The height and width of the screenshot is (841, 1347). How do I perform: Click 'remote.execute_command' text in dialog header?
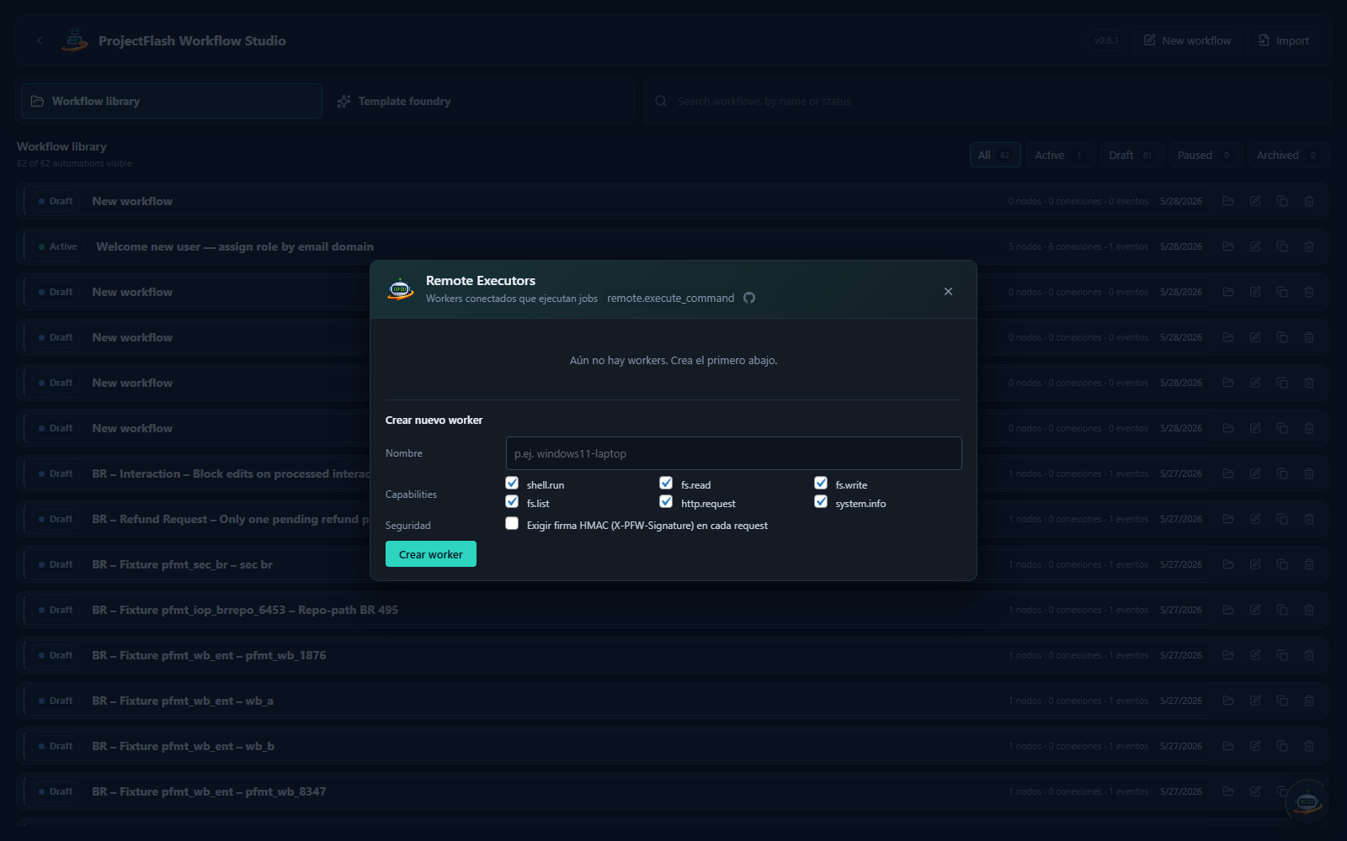670,298
